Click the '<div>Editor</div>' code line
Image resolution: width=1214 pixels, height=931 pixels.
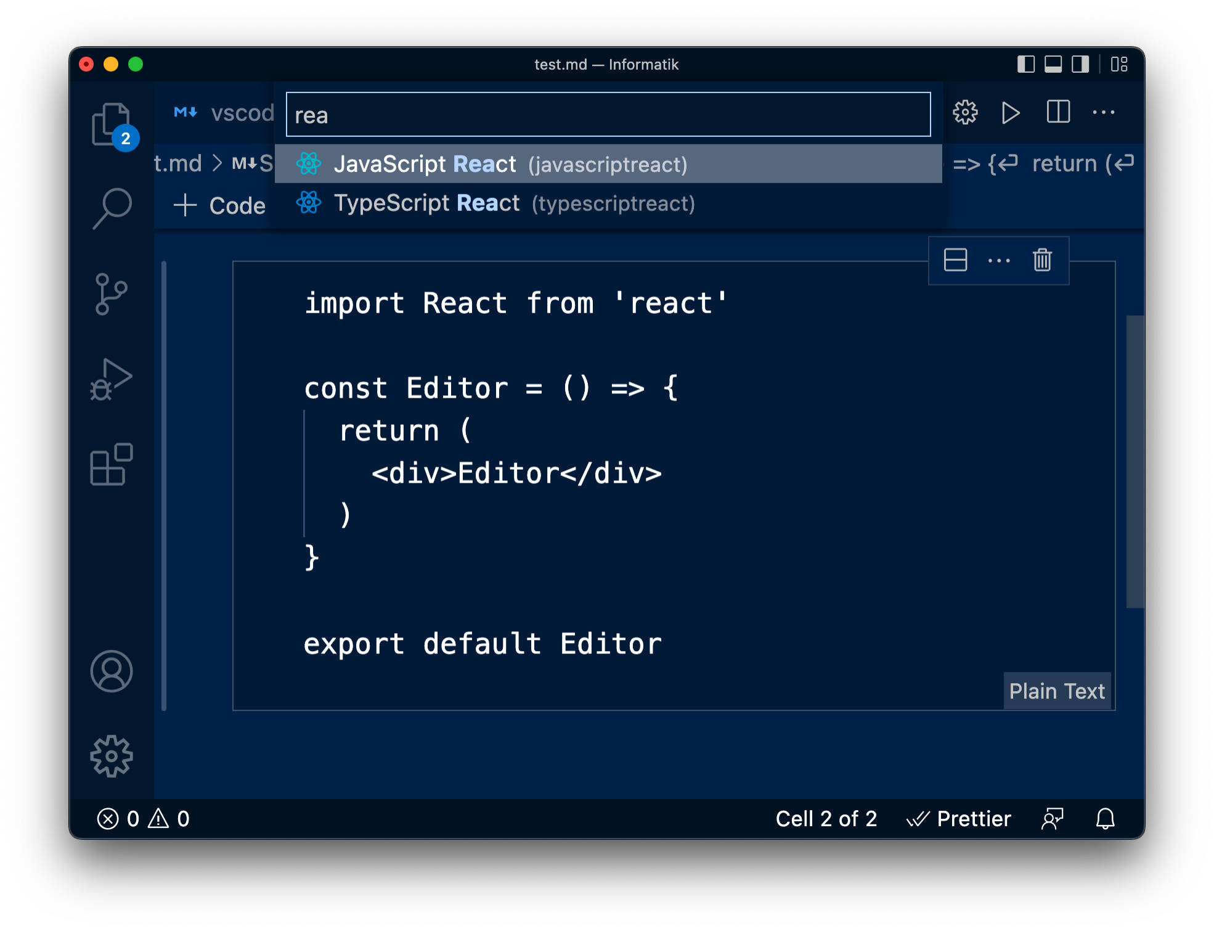pyautogui.click(x=516, y=473)
